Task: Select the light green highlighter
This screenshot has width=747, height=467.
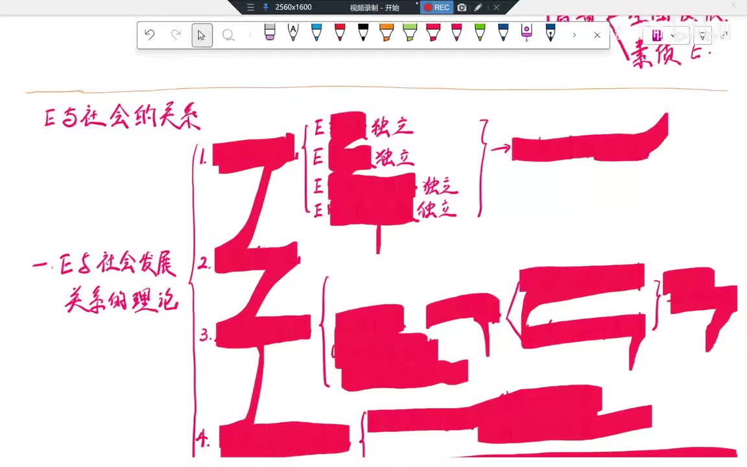Action: click(410, 32)
